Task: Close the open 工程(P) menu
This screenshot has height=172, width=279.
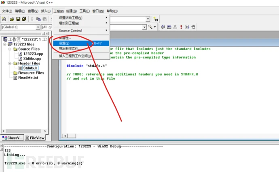Action: pyautogui.click(x=59, y=11)
